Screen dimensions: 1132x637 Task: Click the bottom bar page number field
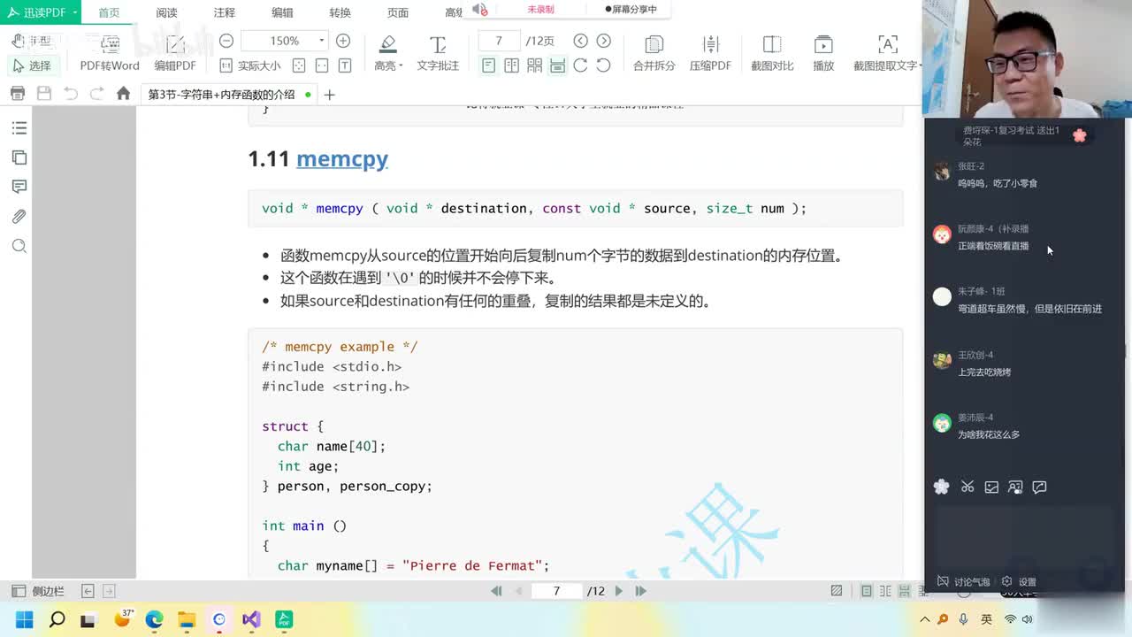[556, 591]
